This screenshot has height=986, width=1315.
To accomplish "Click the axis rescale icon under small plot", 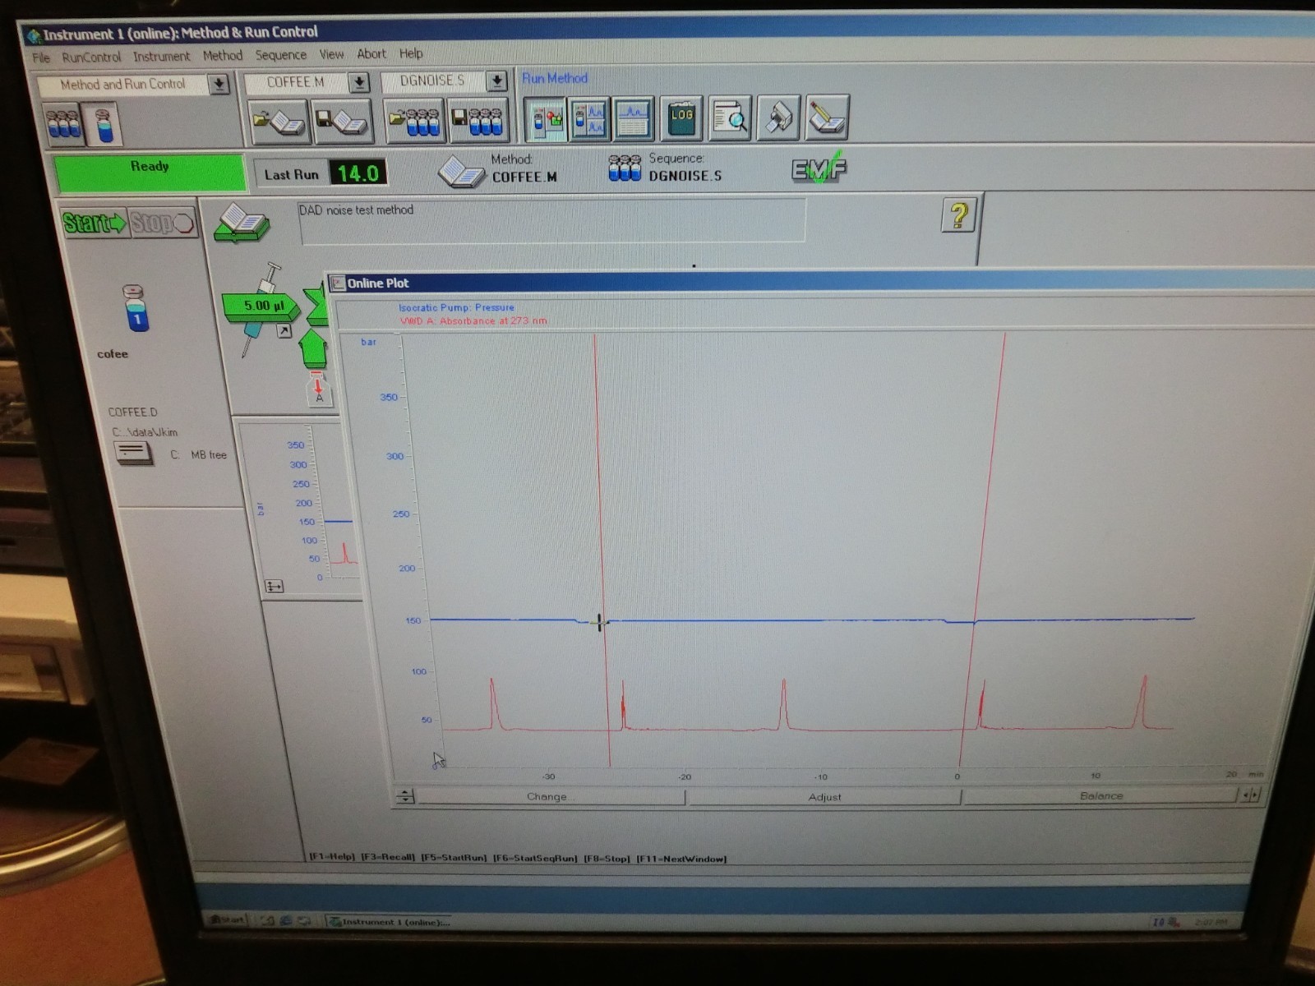I will click(275, 586).
